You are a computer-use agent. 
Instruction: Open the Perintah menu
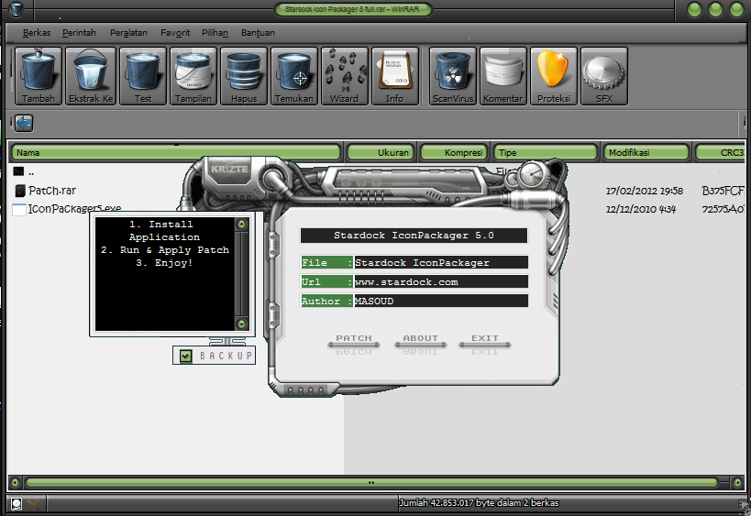point(79,33)
